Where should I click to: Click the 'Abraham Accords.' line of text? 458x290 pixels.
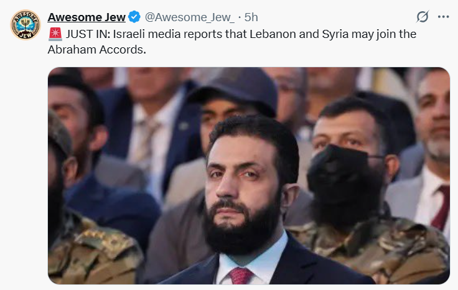coord(96,50)
